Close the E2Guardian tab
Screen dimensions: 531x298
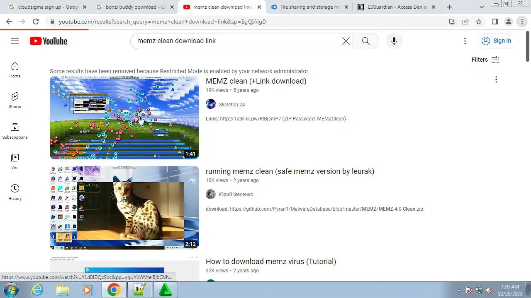(x=434, y=7)
